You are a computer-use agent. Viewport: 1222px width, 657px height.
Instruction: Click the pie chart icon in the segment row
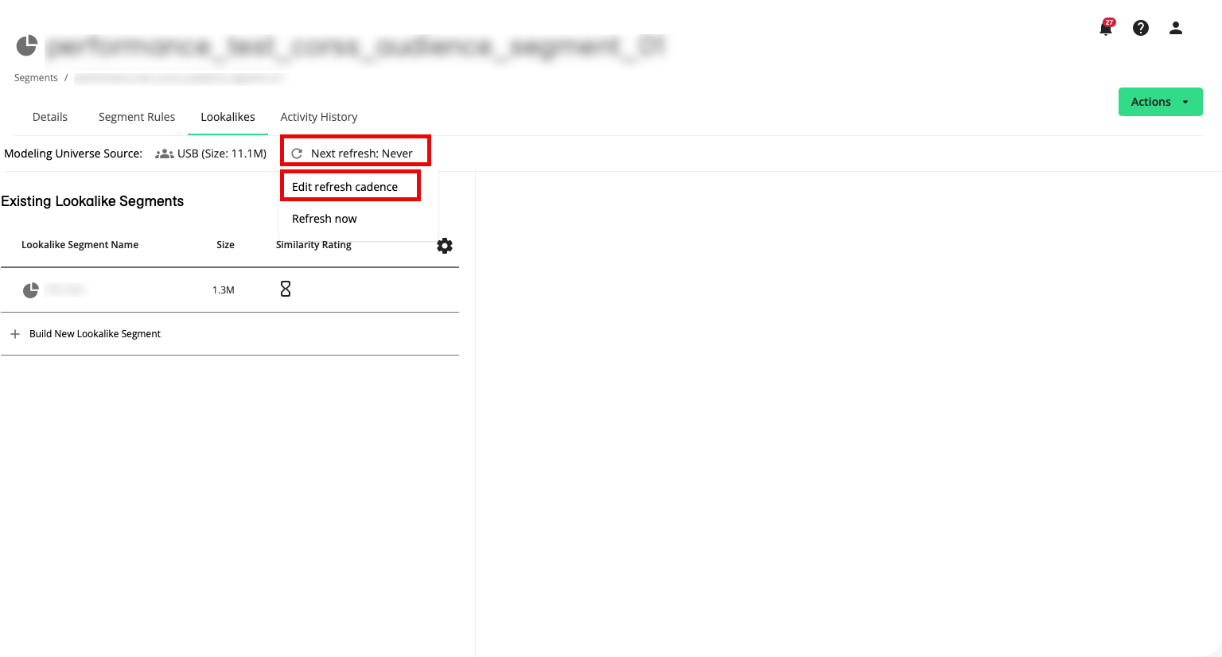[30, 290]
